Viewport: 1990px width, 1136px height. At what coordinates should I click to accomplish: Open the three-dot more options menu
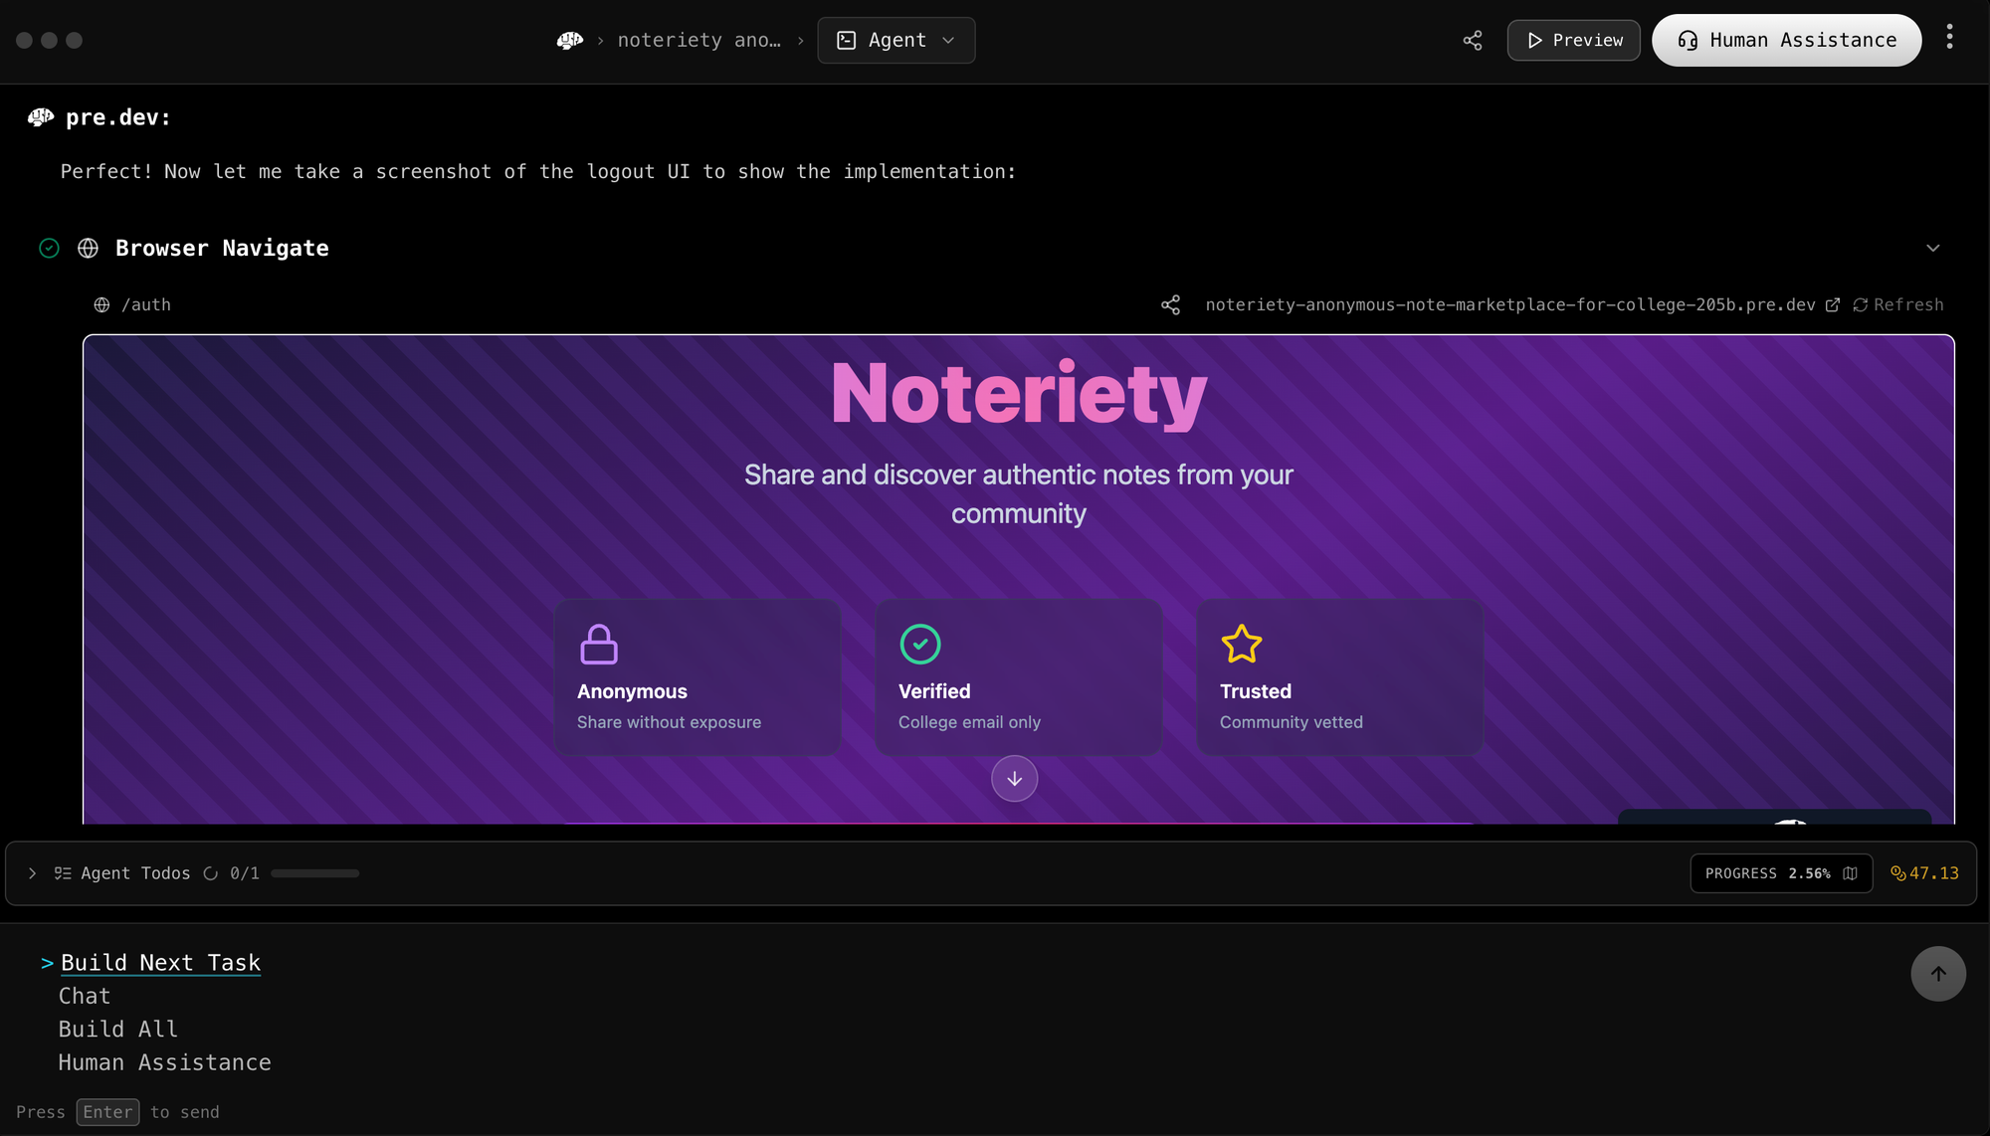1949,38
